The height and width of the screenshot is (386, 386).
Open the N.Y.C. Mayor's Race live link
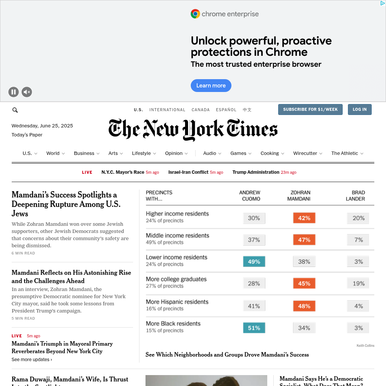[123, 172]
